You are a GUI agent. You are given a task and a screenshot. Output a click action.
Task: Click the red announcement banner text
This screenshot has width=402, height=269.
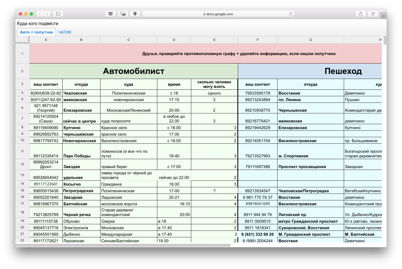pyautogui.click(x=239, y=54)
